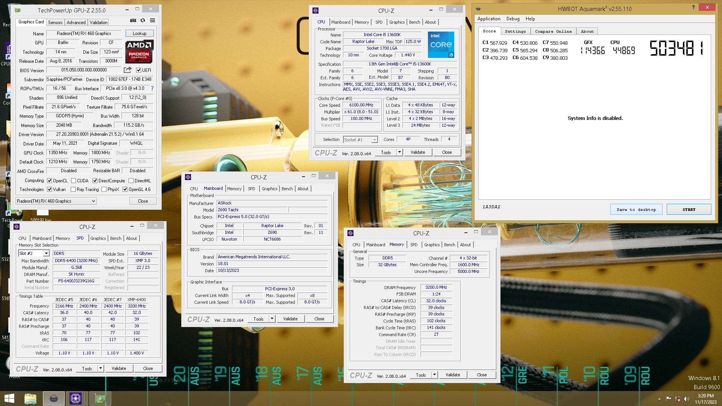Click the CPU-Z Memory window title bar icon
Viewport: 722px width, 406px height.
(x=350, y=233)
